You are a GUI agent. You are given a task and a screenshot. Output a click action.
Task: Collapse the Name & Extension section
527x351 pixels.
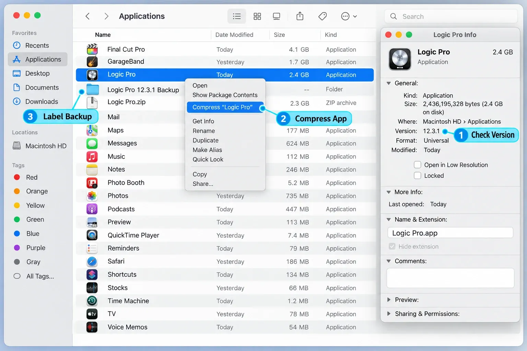[x=389, y=220]
